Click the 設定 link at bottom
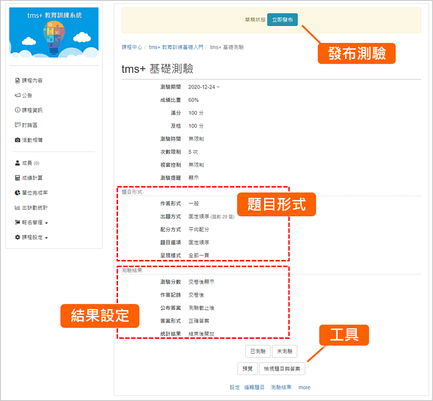Screen dimensions: 433x401 tap(235, 387)
